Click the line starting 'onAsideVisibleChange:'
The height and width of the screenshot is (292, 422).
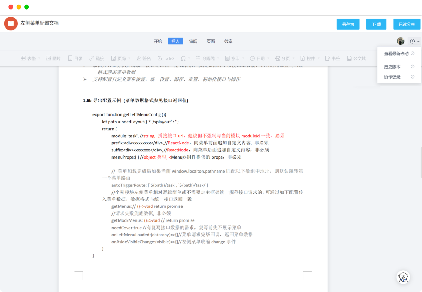click(x=173, y=242)
